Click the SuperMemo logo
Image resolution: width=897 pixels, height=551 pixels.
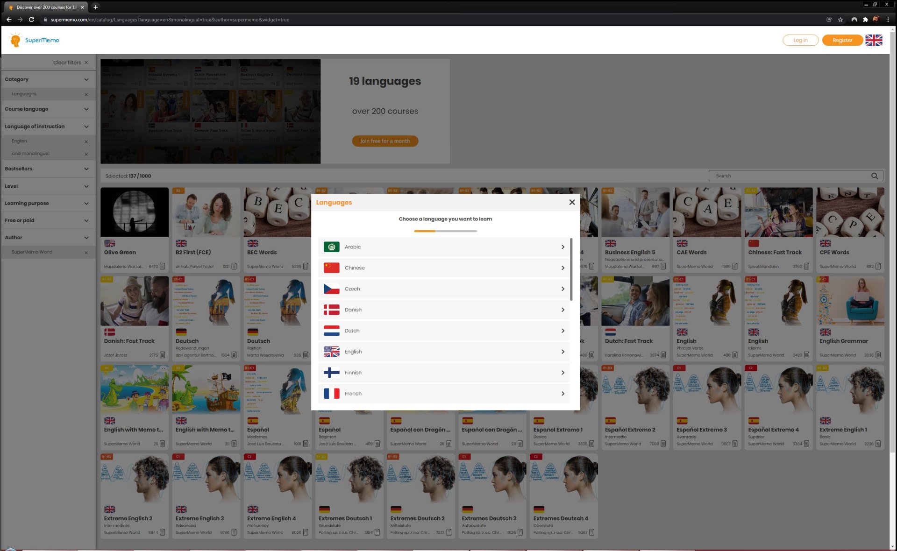[x=35, y=40]
